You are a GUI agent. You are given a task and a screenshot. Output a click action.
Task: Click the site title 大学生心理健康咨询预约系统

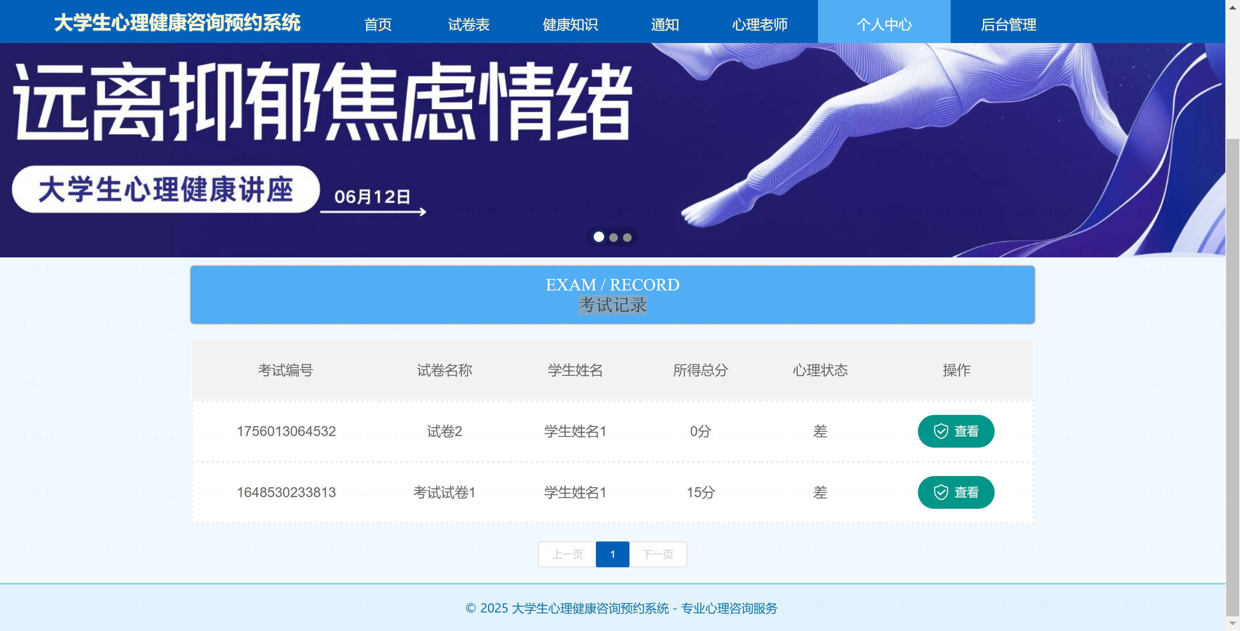coord(177,23)
